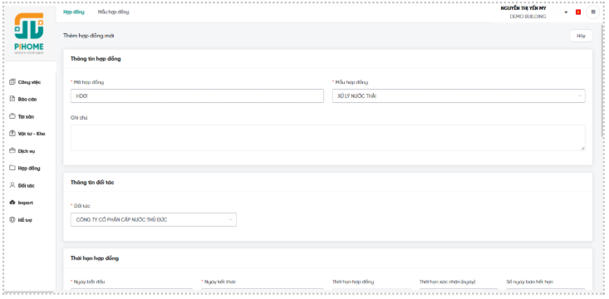Expand the user account dropdown arrow
This screenshot has width=609, height=299.
click(x=566, y=12)
